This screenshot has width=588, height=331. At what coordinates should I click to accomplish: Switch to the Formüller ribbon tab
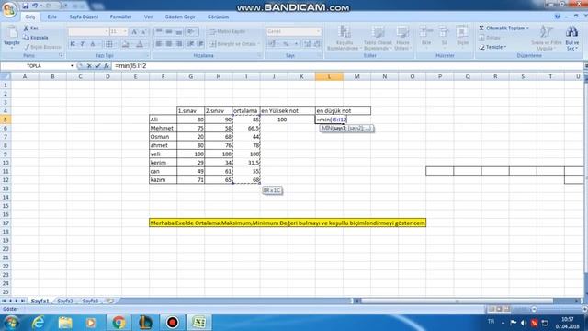coord(120,17)
